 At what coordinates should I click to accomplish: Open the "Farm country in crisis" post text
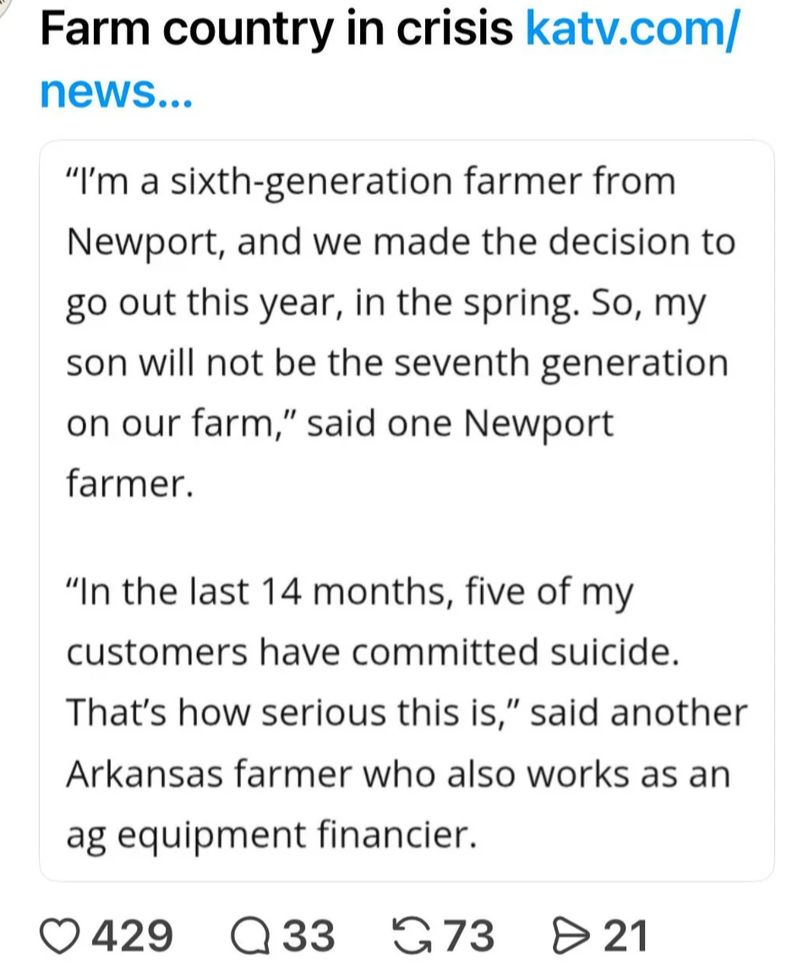[276, 29]
